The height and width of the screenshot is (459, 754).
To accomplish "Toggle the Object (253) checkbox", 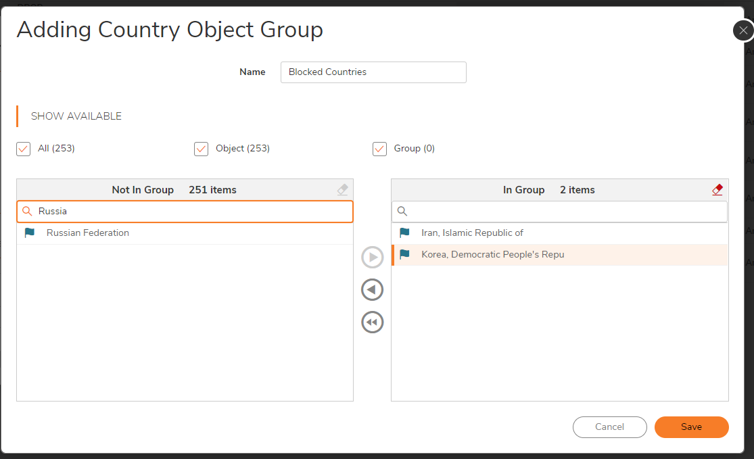I will (x=201, y=149).
